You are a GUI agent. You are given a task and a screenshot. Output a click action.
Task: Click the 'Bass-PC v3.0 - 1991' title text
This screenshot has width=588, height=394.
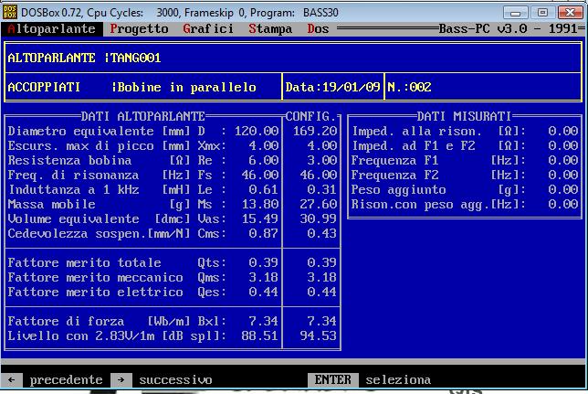509,29
